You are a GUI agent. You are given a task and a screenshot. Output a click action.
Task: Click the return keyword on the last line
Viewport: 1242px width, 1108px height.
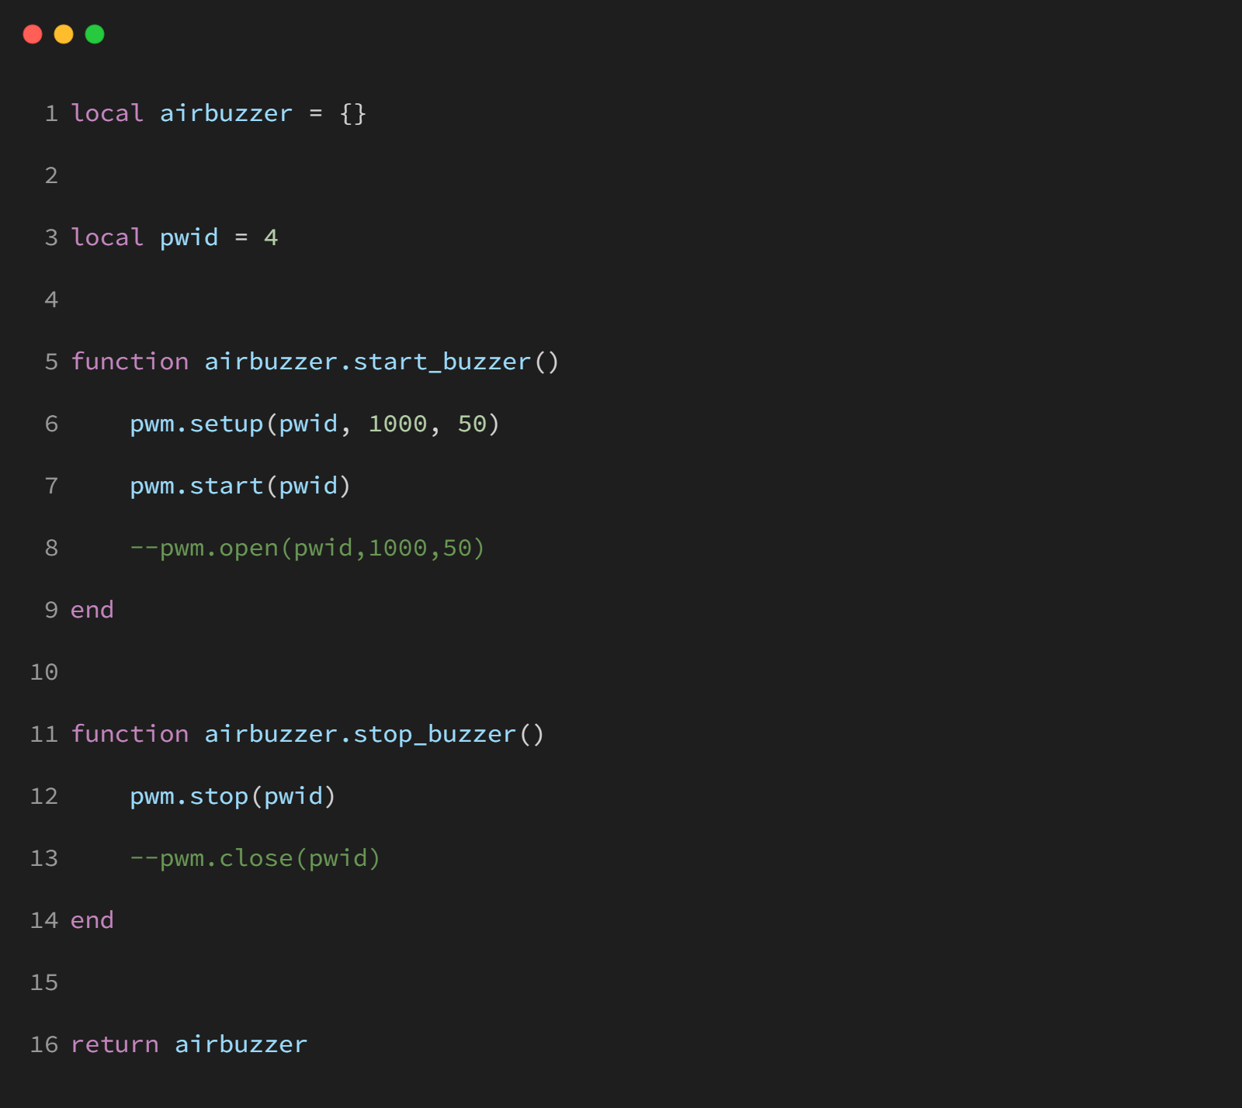tap(115, 1045)
